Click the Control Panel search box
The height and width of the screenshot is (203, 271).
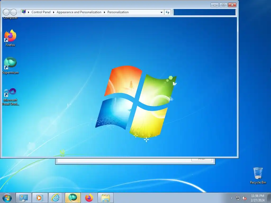click(205, 12)
